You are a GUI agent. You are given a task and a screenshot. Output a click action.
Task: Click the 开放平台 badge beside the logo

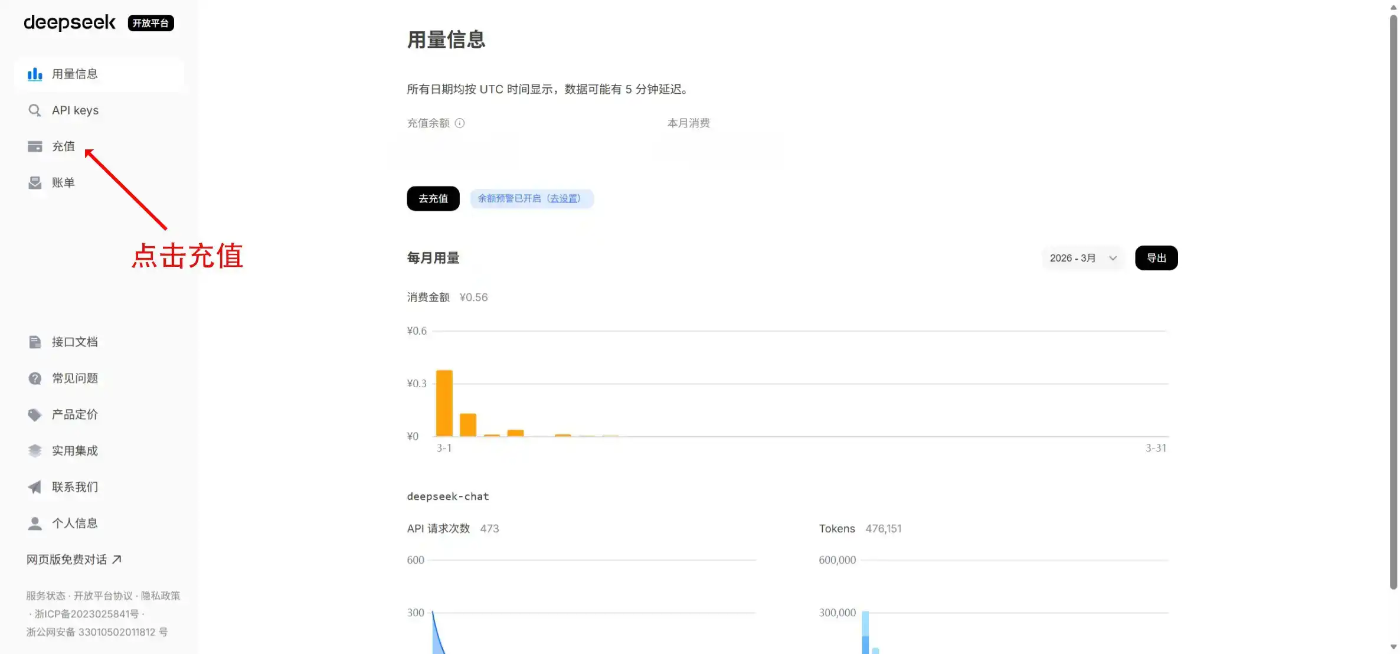click(151, 23)
